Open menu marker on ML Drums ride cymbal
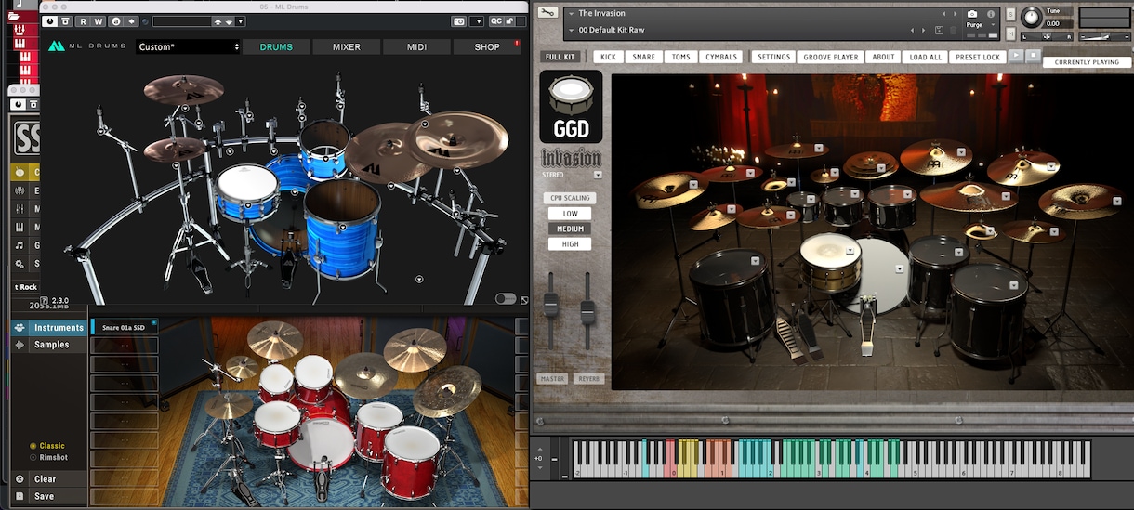This screenshot has width=1134, height=510. click(x=390, y=184)
